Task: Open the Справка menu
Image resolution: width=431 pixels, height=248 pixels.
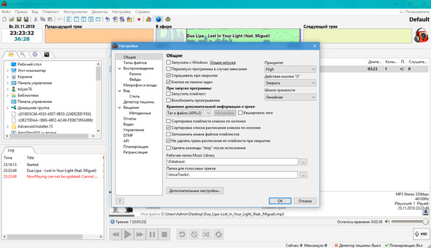Action: (142, 12)
